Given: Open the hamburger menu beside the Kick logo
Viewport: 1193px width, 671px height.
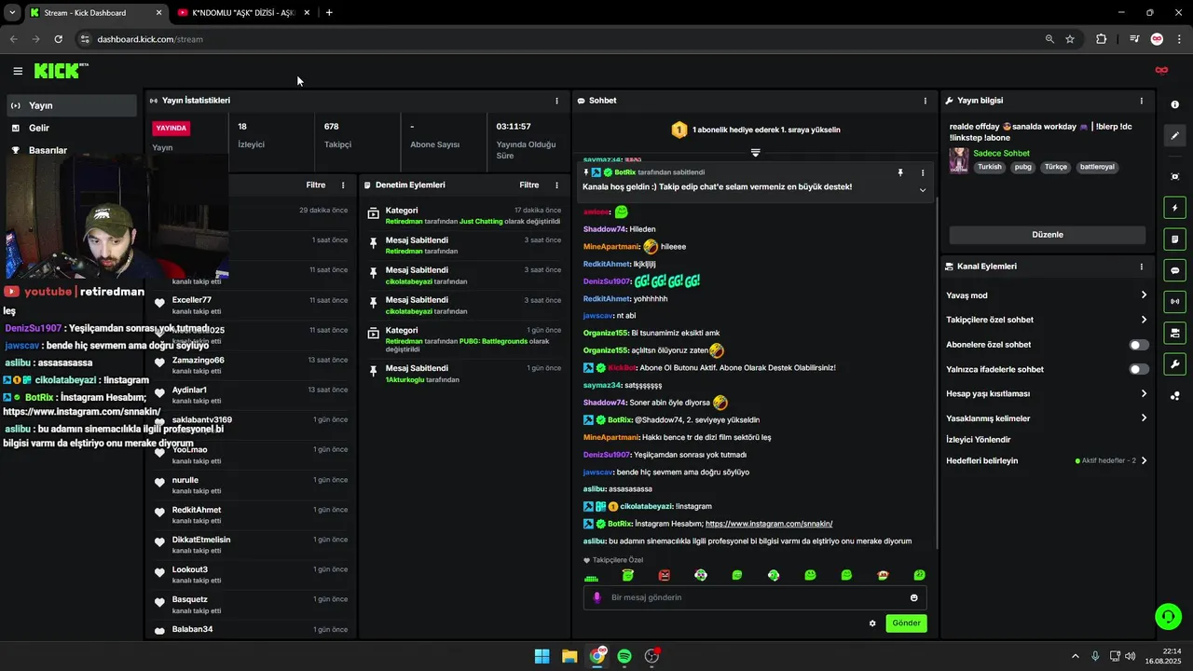Looking at the screenshot, I should point(18,71).
